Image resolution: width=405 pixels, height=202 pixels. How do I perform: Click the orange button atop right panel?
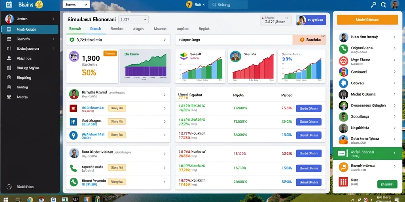367,20
